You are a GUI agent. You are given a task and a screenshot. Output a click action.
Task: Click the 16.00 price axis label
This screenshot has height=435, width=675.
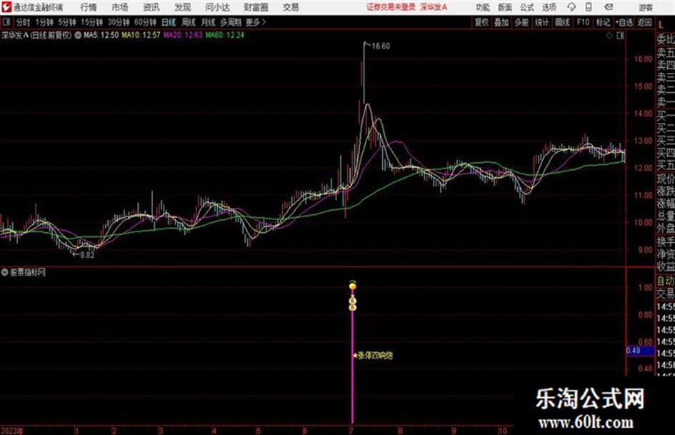click(644, 59)
